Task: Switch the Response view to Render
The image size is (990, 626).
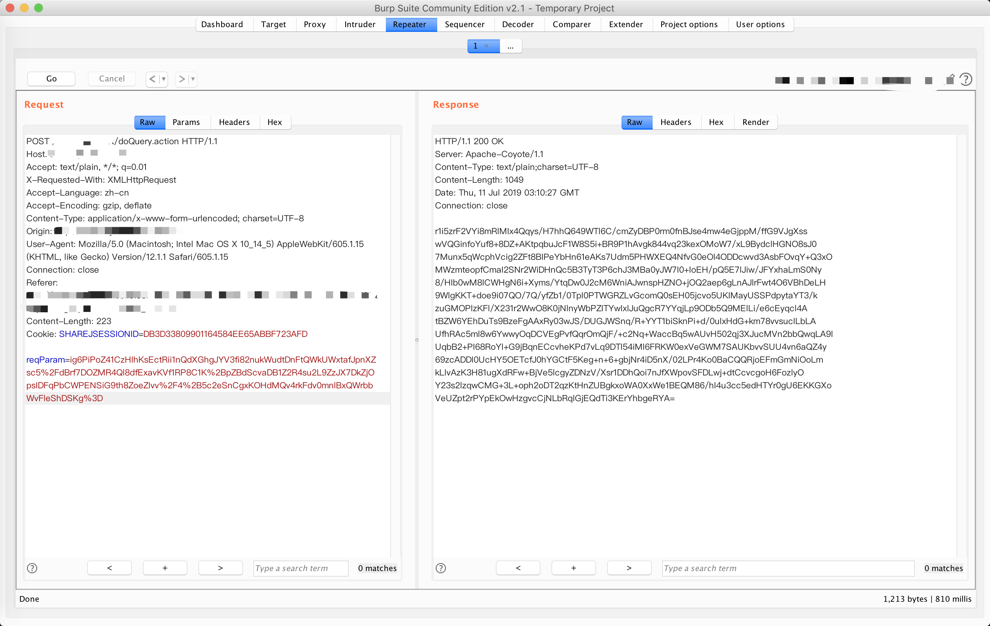Action: pos(755,122)
